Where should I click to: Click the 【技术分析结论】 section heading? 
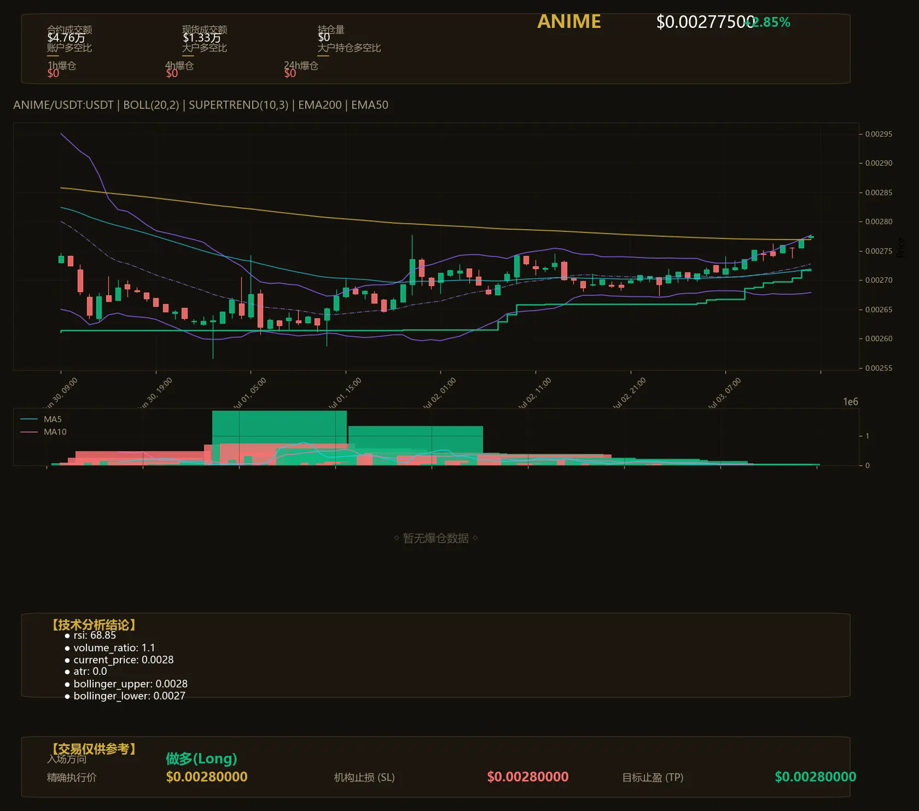(x=93, y=625)
